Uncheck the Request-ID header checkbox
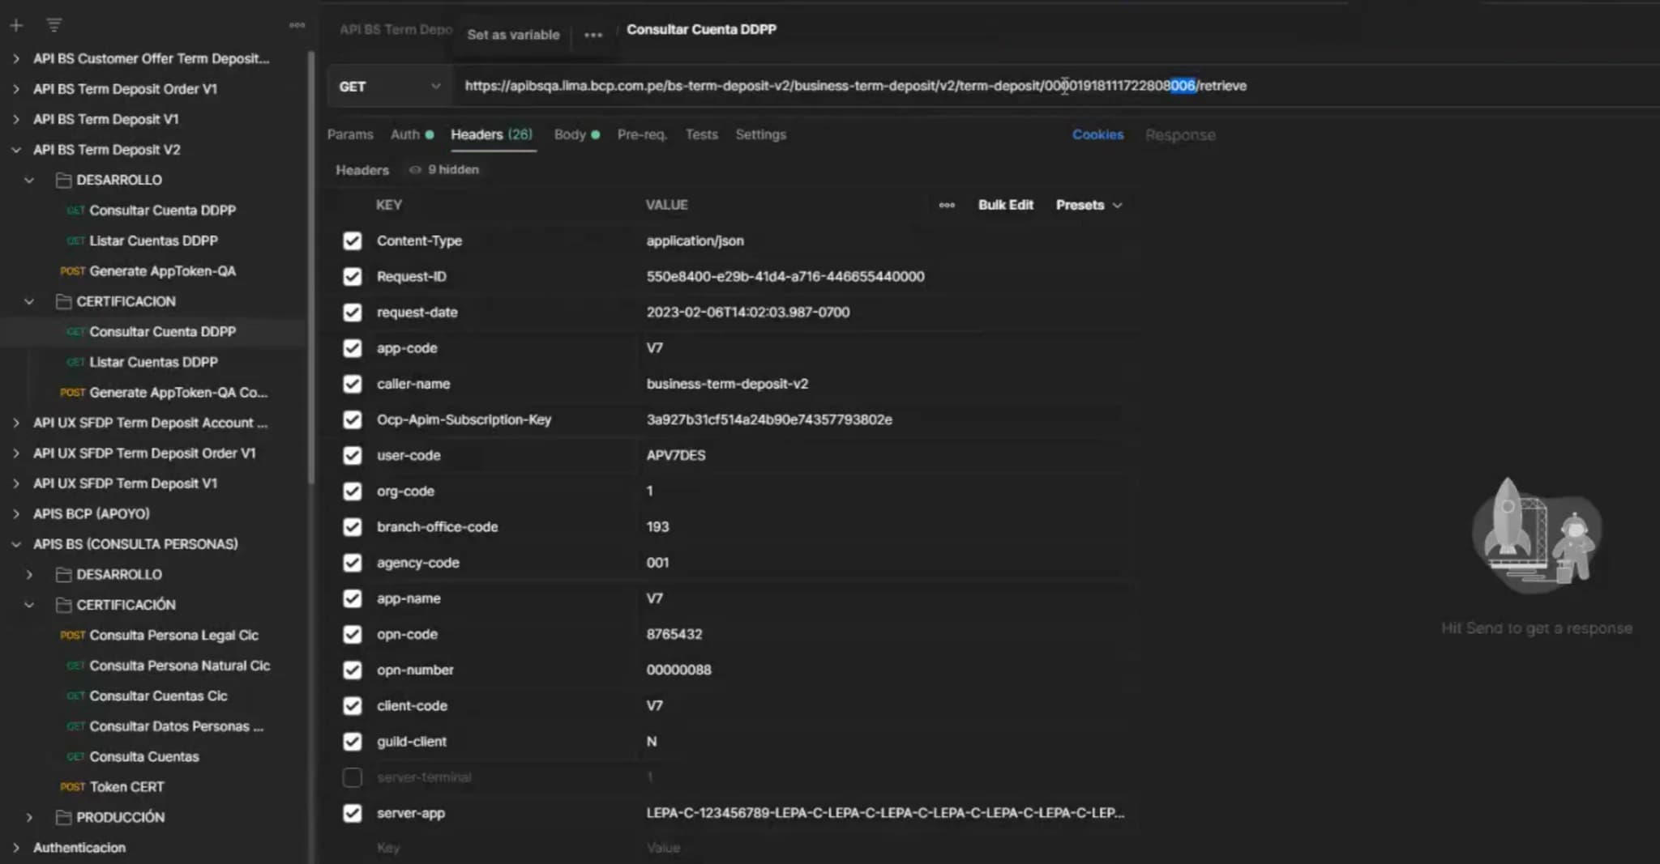The height and width of the screenshot is (864, 1660). tap(352, 277)
